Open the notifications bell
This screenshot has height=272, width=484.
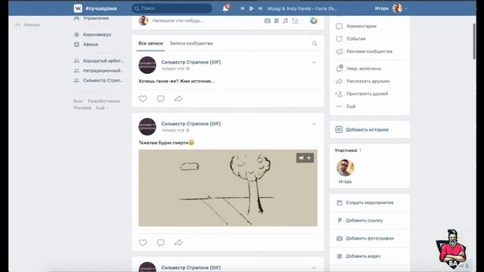click(225, 8)
